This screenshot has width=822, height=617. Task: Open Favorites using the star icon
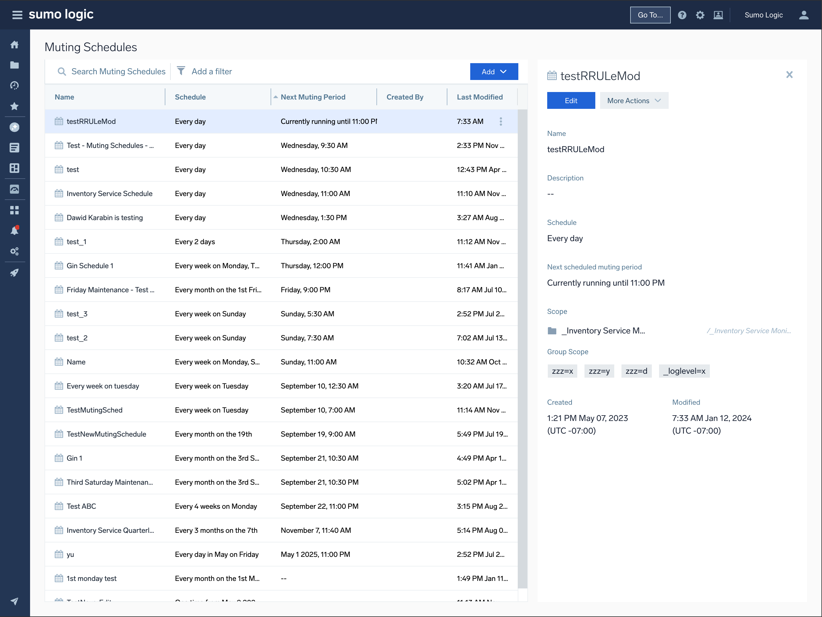[15, 106]
